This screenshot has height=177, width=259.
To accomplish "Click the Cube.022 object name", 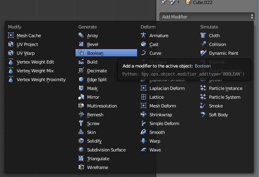I will 203,2.
